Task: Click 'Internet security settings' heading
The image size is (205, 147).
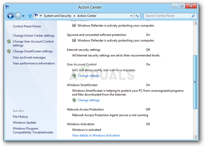Action: point(84,50)
